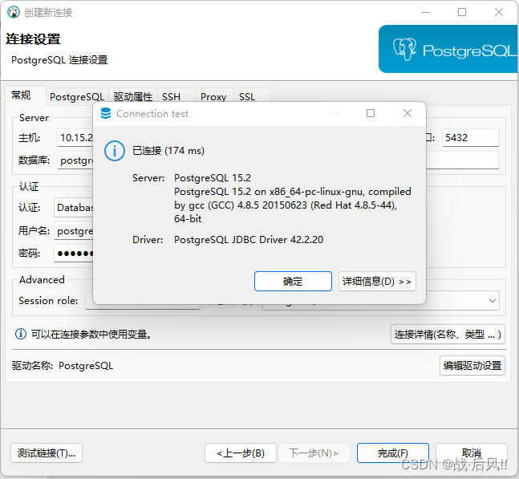Close the 创建新连接 window
519x479 pixels.
pyautogui.click(x=499, y=12)
